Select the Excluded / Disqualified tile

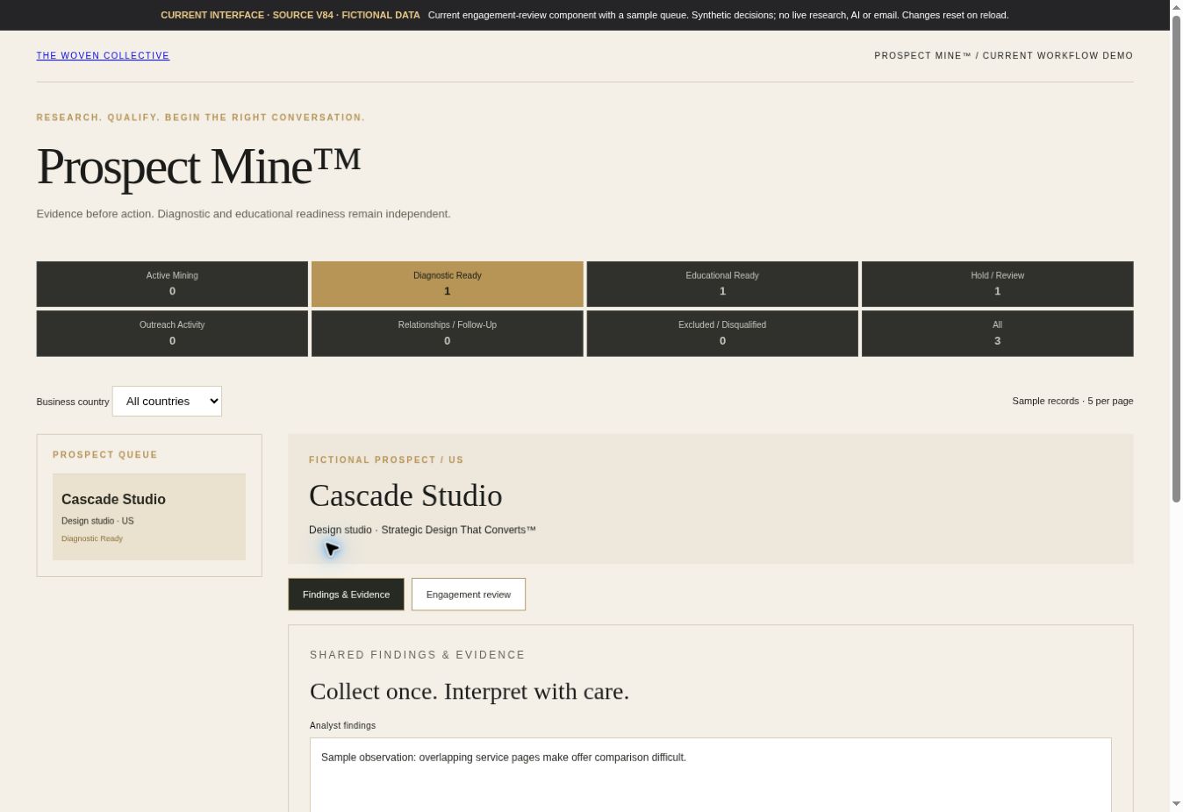tap(722, 333)
